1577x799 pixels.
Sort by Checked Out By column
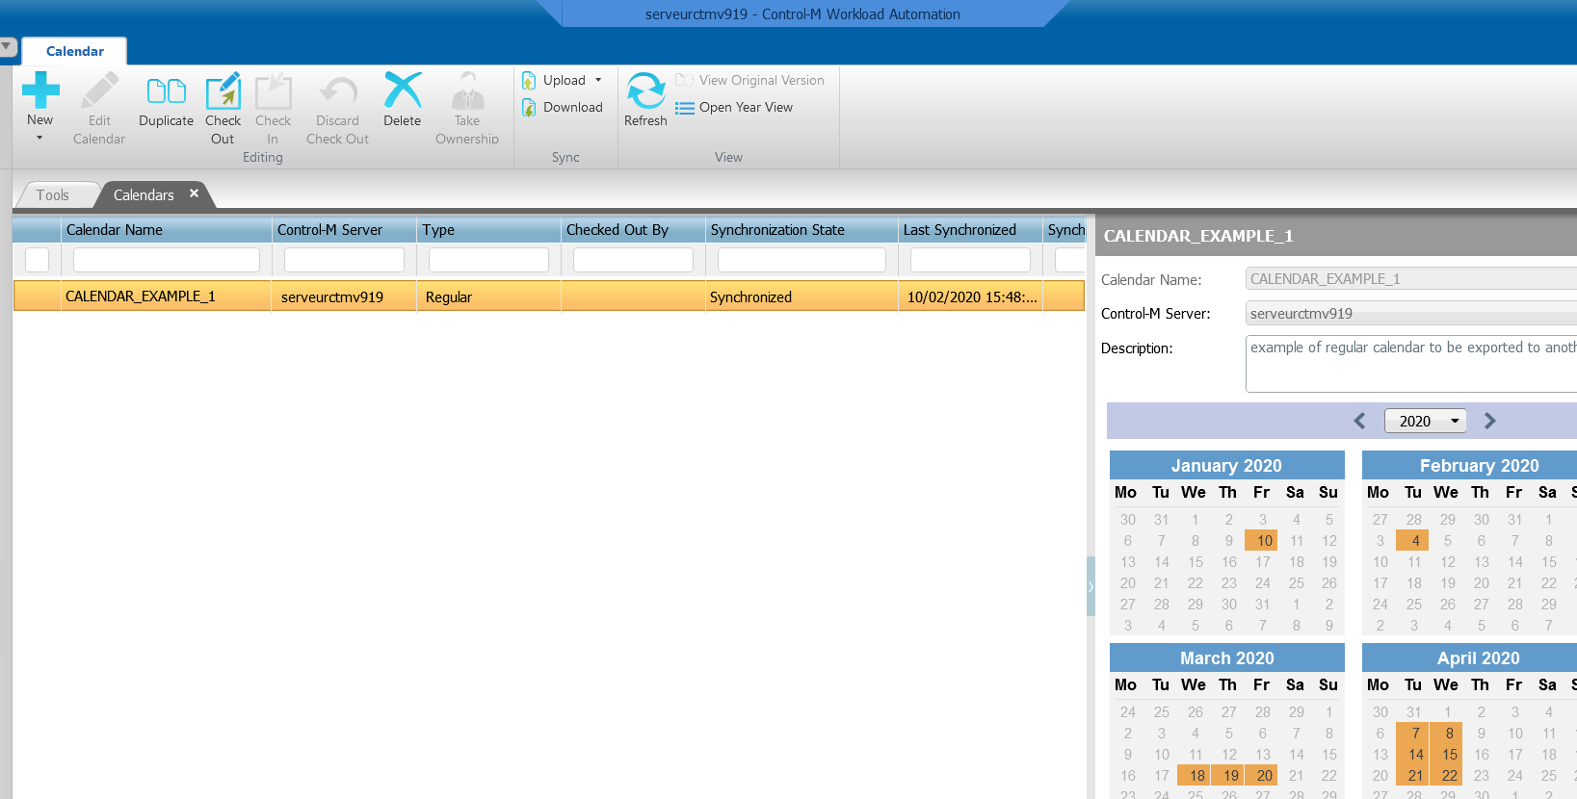point(633,229)
